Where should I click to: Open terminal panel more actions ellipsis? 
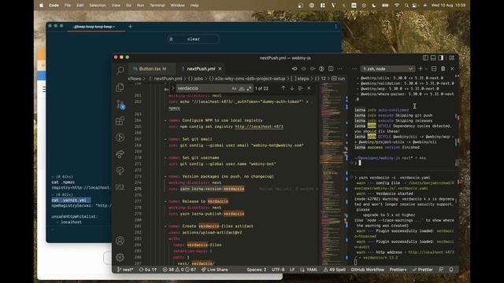(354, 68)
